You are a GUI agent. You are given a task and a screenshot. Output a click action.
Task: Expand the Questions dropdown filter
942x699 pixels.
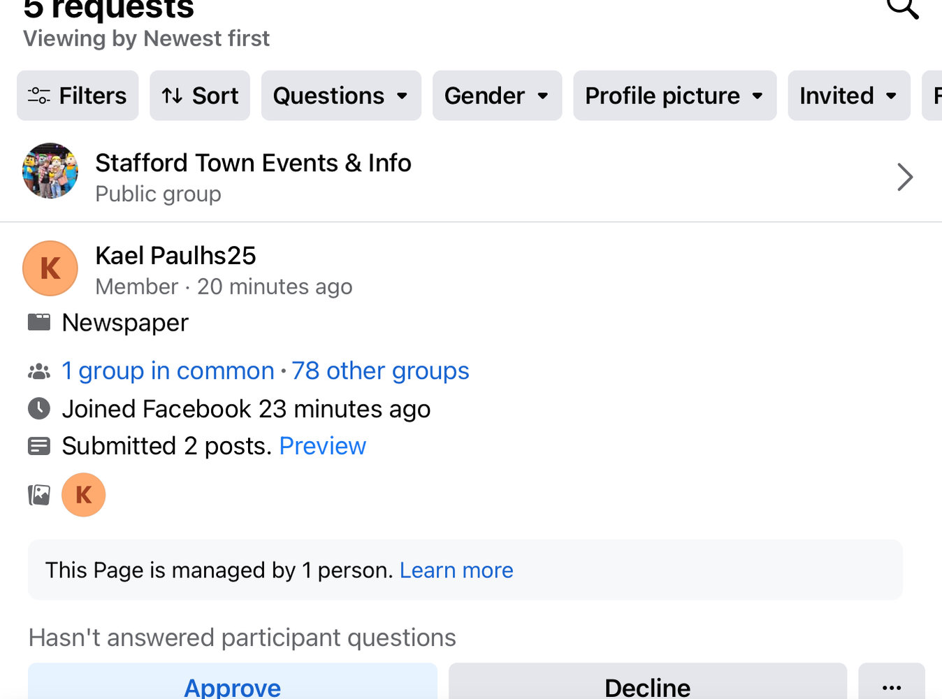point(341,96)
